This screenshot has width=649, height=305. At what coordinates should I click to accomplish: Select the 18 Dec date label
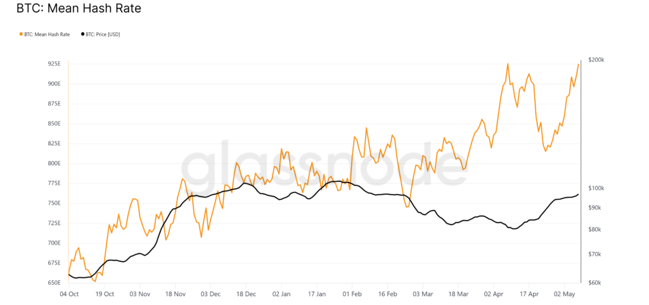[x=246, y=294]
